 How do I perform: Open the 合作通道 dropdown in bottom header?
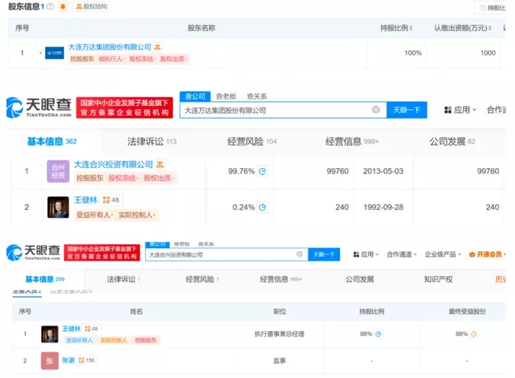tap(402, 254)
